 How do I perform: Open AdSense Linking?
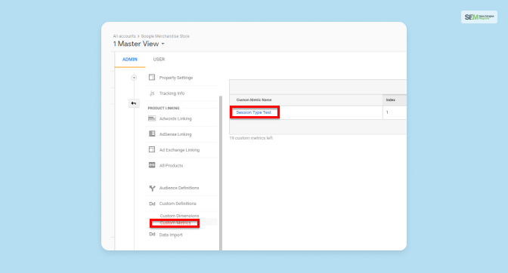pos(175,134)
